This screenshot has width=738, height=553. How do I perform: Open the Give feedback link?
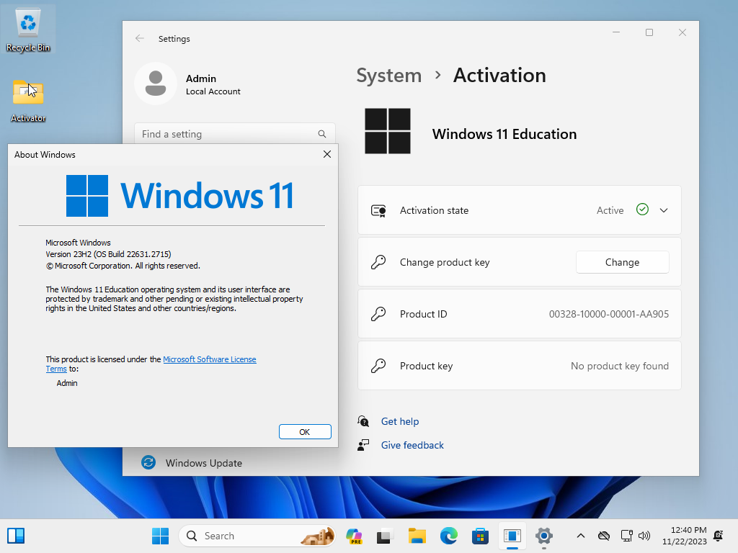click(412, 445)
